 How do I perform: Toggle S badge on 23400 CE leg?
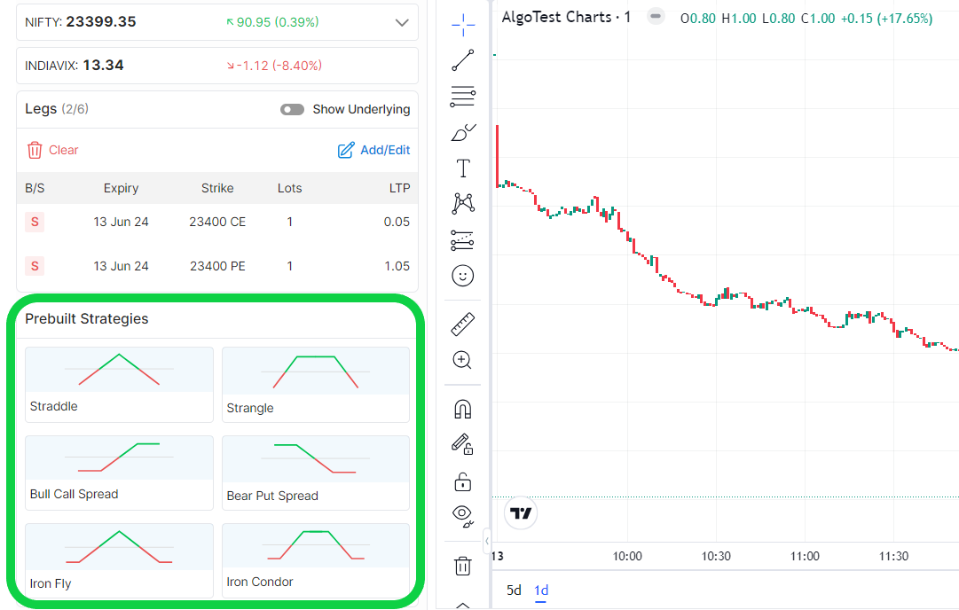[35, 222]
